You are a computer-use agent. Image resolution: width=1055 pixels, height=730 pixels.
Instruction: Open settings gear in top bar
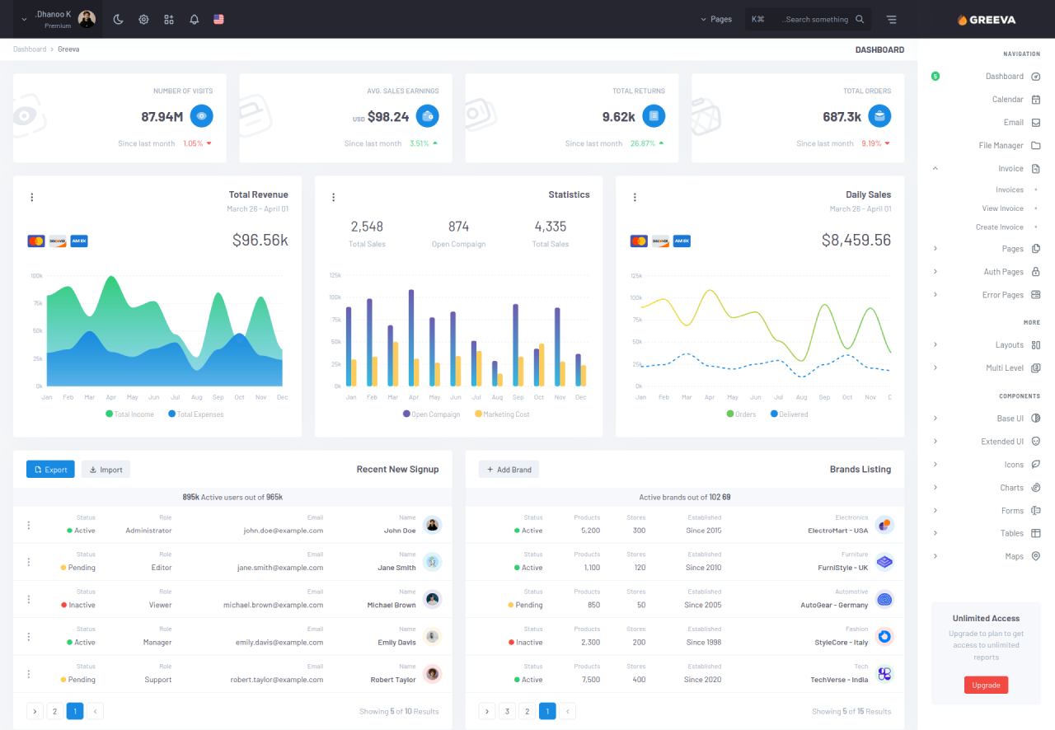tap(143, 19)
